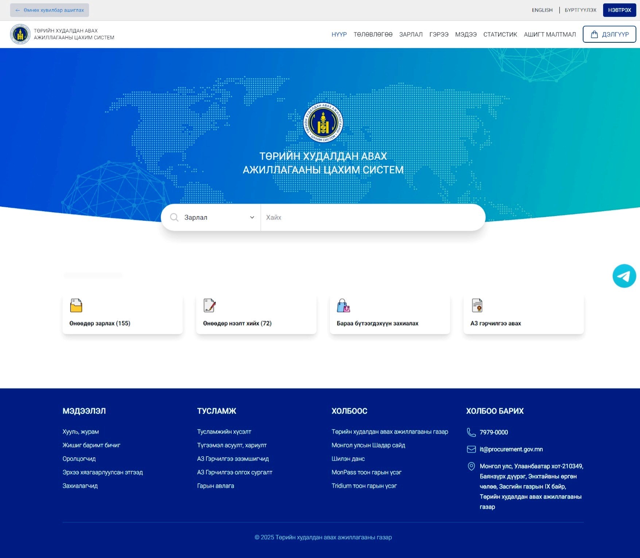
Task: Open Төрийн худалдан авах ажиллагааны газар link
Action: click(x=390, y=432)
